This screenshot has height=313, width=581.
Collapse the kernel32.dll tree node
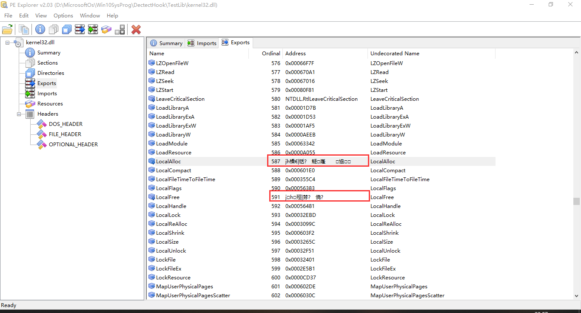coord(7,42)
